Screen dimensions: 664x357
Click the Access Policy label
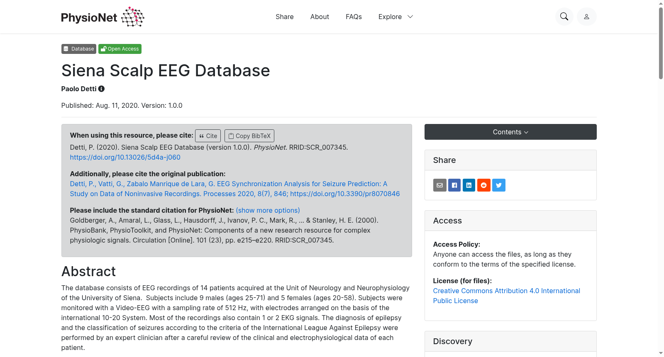(456, 244)
